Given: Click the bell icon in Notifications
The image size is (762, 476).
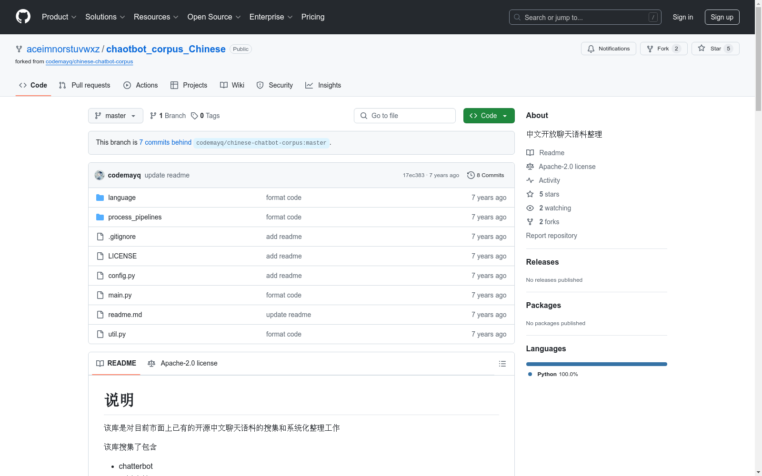Looking at the screenshot, I should (591, 49).
